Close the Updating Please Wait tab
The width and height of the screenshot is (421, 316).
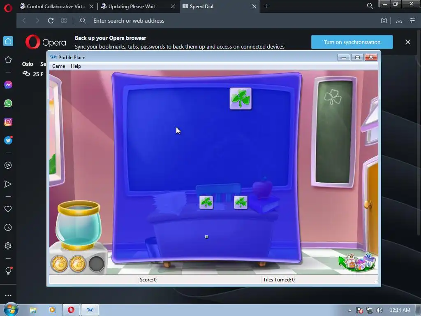(x=173, y=6)
